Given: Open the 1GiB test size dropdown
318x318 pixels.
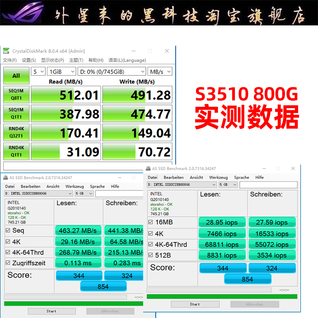Looking at the screenshot, I should click(62, 72).
